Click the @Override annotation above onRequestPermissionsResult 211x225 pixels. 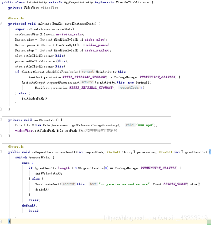(x=16, y=147)
